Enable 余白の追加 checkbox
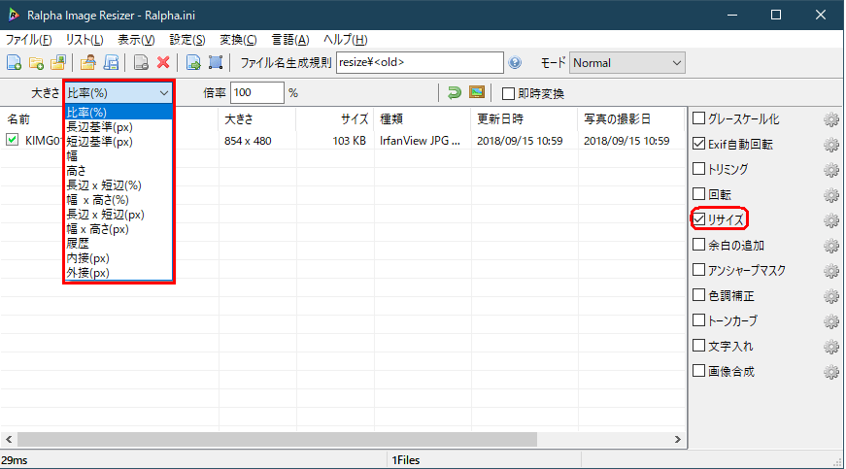 click(x=698, y=244)
